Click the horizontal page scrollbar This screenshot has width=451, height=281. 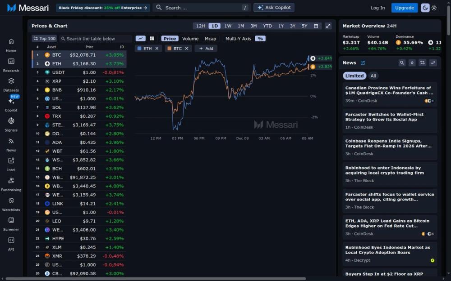click(155, 279)
